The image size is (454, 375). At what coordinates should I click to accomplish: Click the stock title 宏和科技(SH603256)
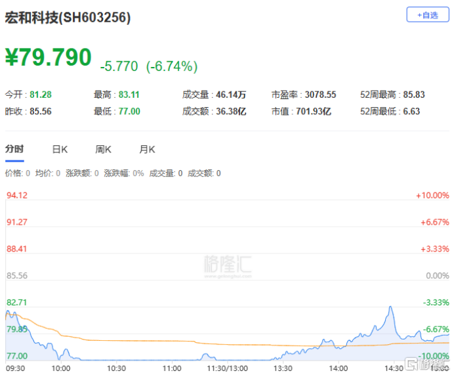tap(68, 17)
